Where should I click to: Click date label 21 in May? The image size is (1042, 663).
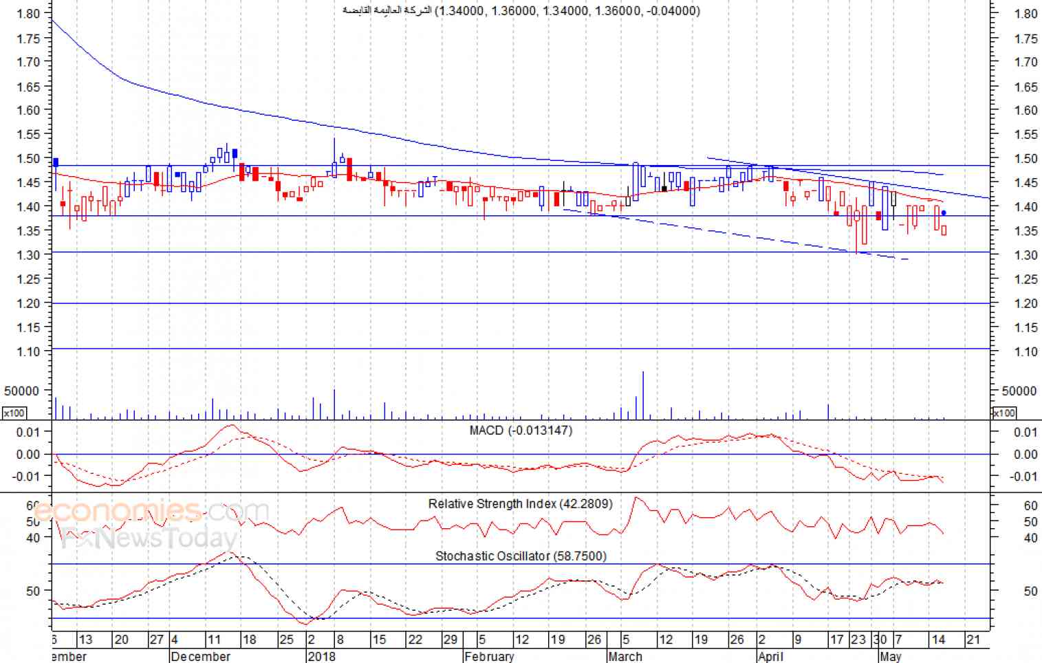973,640
